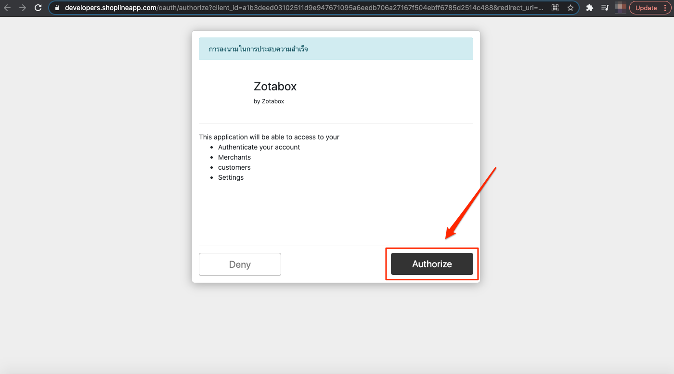Click the Authorize button

click(x=432, y=264)
